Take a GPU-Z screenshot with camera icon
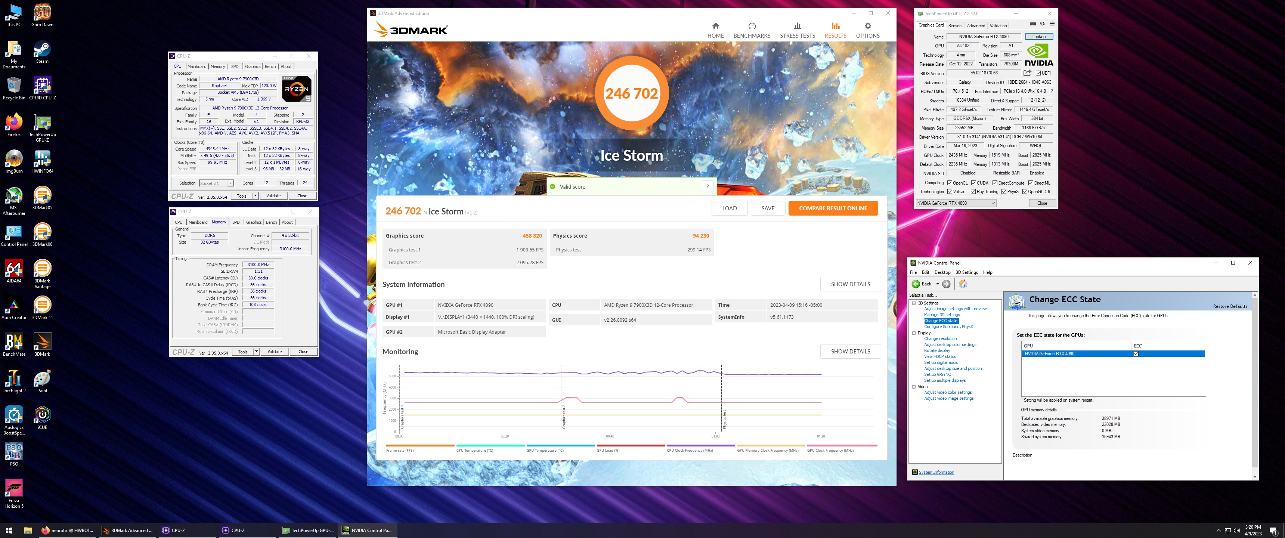Viewport: 1285px width, 538px height. click(1032, 24)
